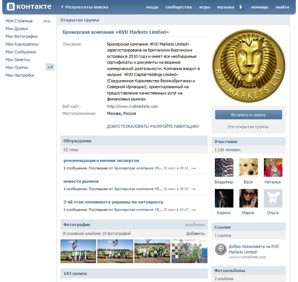Open the сообщества header menu
This screenshot has height=282, width=298.
coord(179,7)
